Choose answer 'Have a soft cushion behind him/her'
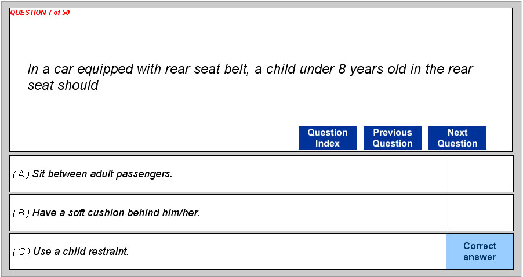Screen dimensions: 523x277 (x=116, y=213)
